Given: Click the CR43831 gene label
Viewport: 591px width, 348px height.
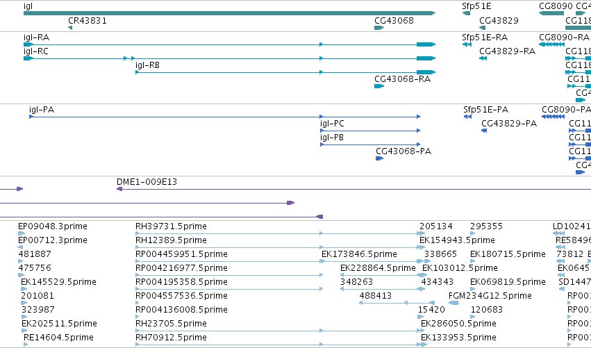Looking at the screenshot, I should point(88,21).
